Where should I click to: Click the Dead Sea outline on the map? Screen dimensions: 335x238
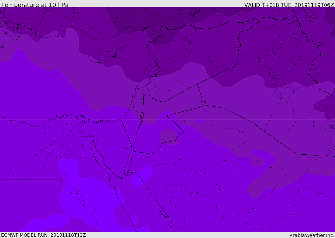click(142, 117)
